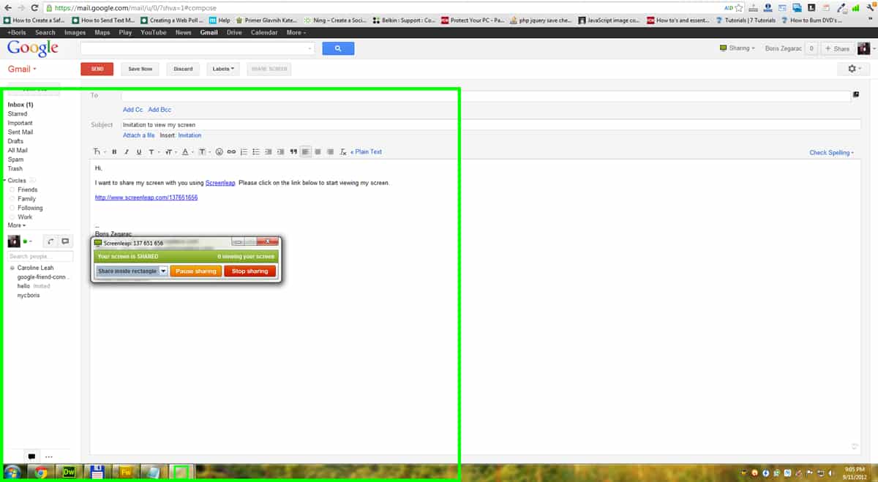Open the settings gear dropdown
This screenshot has width=878, height=482.
pyautogui.click(x=853, y=69)
